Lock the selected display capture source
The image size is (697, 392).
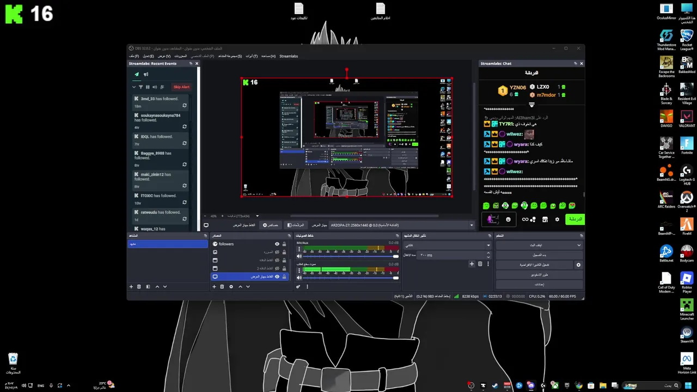(284, 277)
